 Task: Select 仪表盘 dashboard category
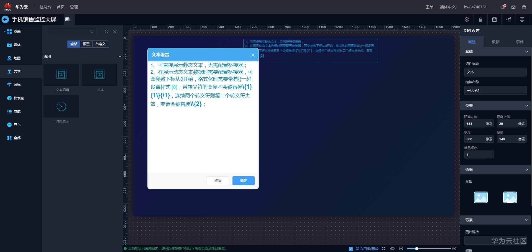(x=21, y=98)
